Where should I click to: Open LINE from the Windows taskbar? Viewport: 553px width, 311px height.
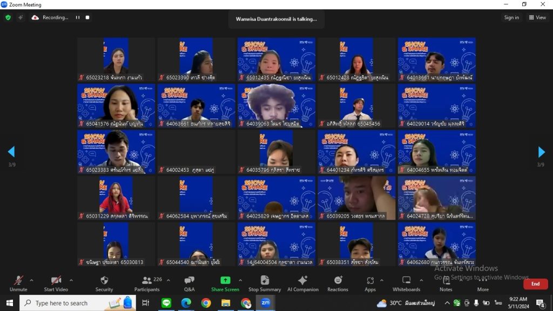(166, 303)
